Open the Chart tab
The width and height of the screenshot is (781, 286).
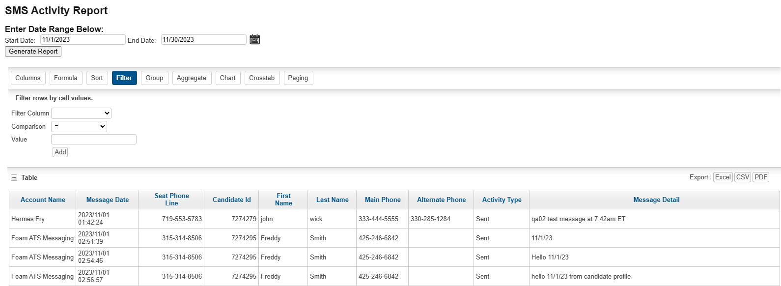228,78
